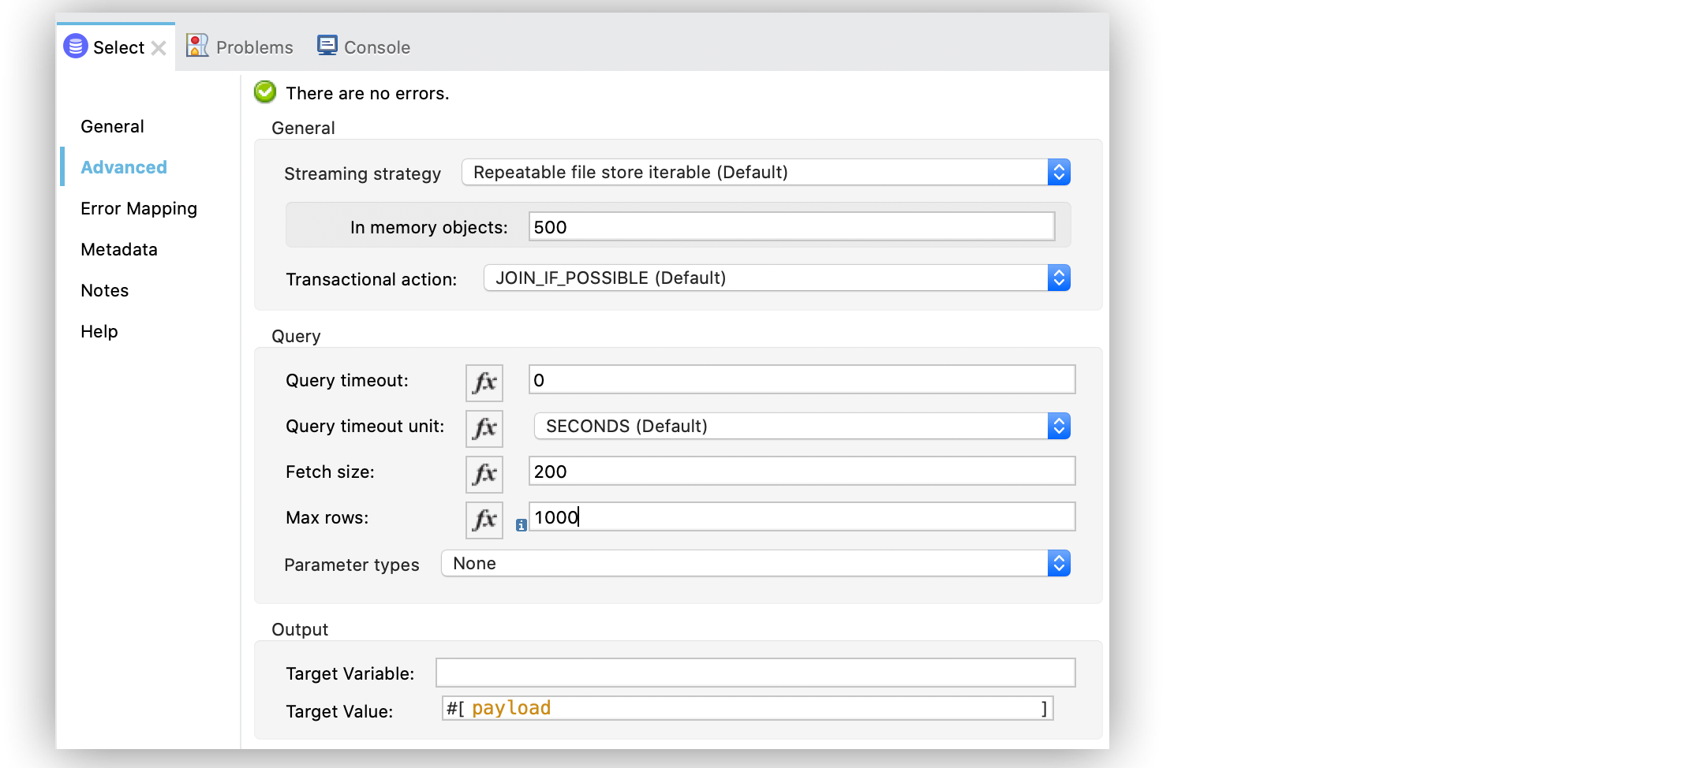Click the info icon beside Max rows

(x=521, y=523)
